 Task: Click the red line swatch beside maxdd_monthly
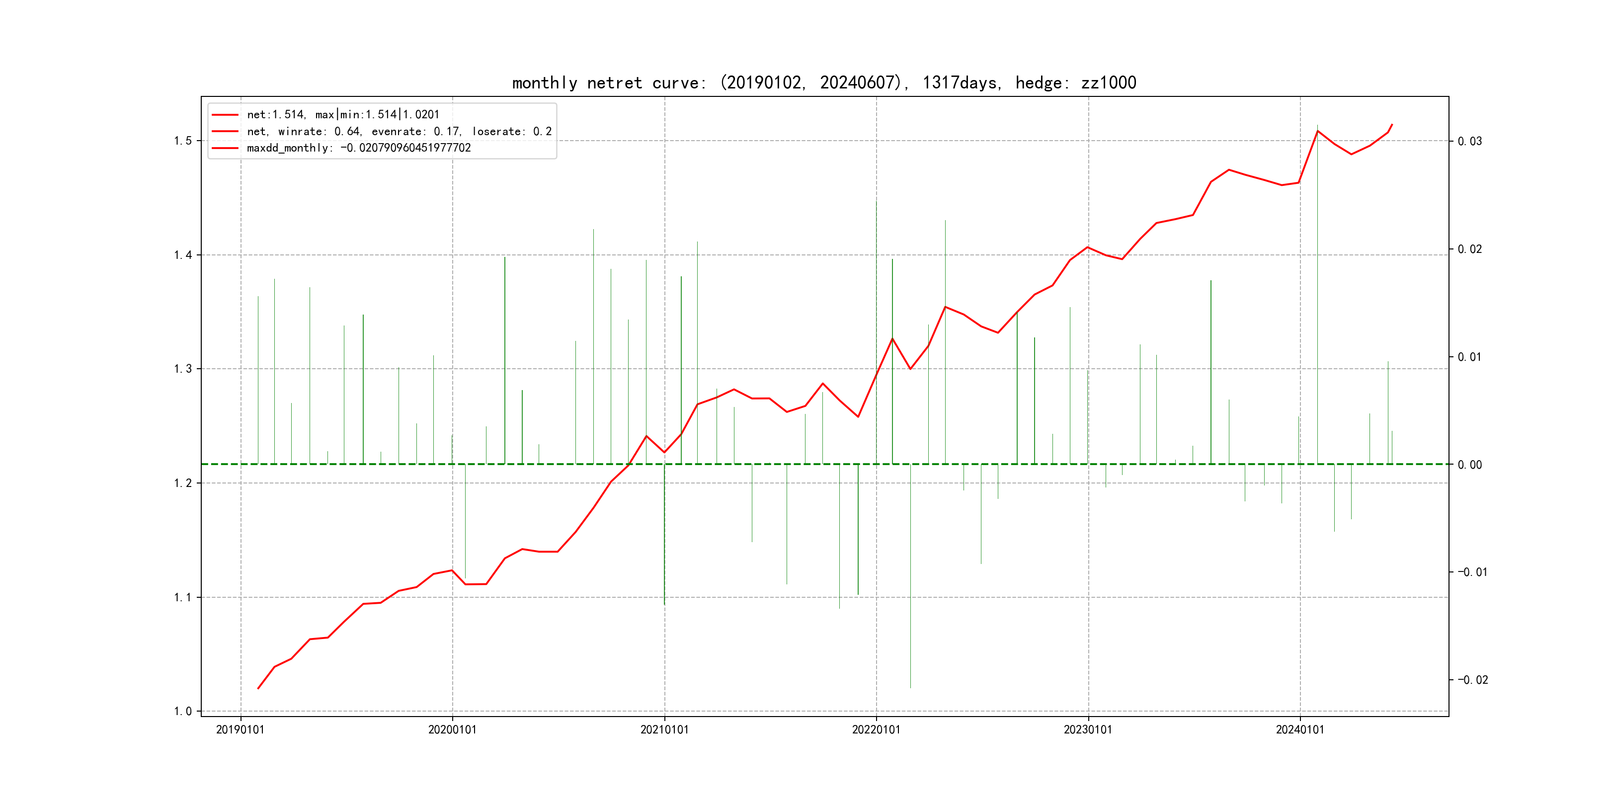[225, 148]
